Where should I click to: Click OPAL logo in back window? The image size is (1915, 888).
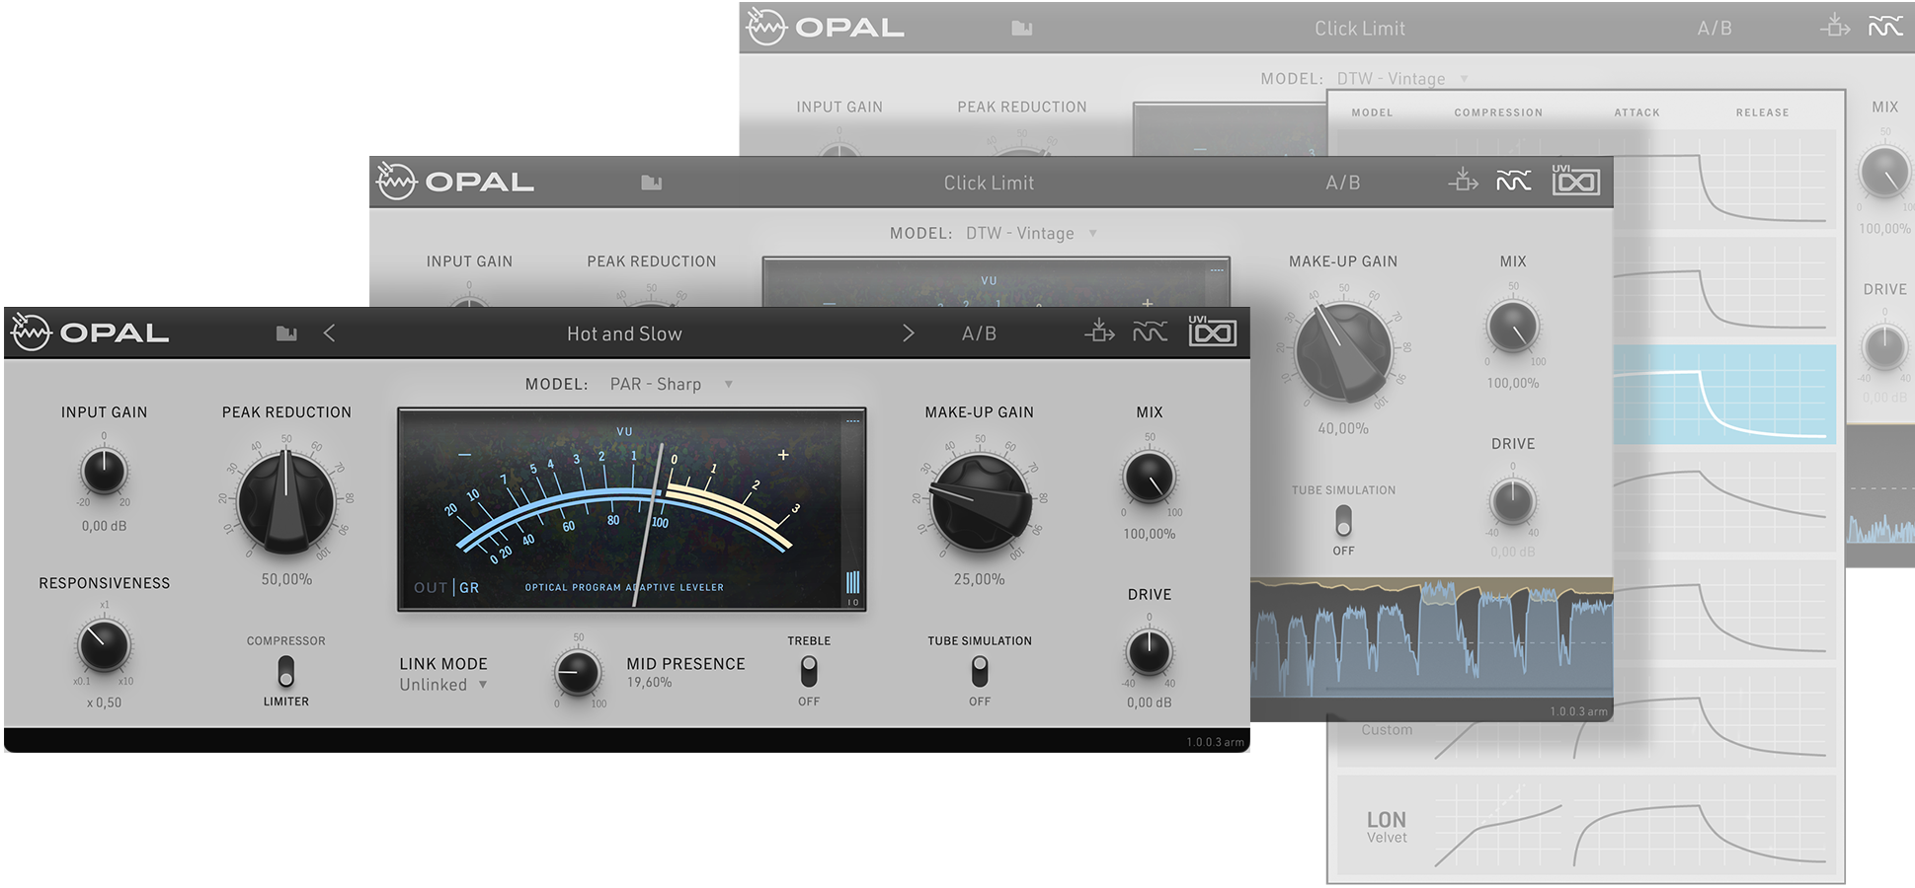[x=826, y=28]
